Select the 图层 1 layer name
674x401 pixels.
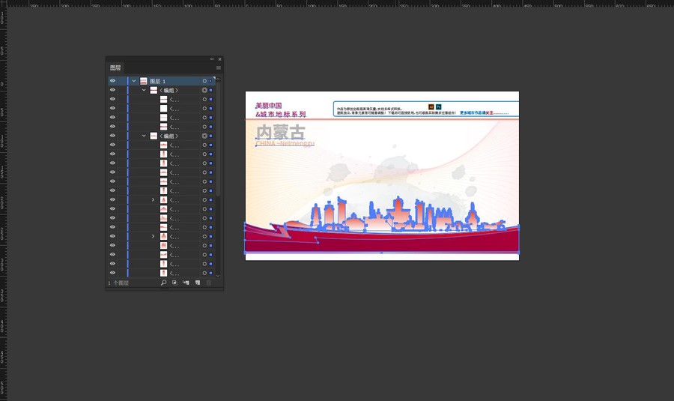(x=157, y=81)
